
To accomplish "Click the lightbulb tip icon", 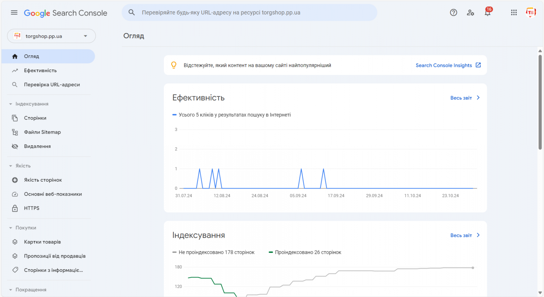I will pyautogui.click(x=174, y=65).
